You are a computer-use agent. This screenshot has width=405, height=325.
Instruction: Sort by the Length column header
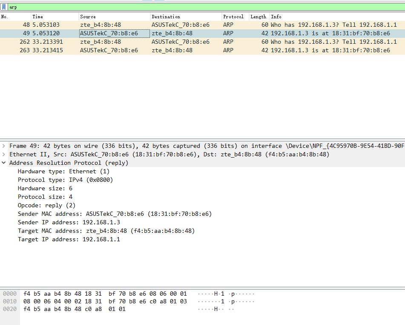click(258, 17)
